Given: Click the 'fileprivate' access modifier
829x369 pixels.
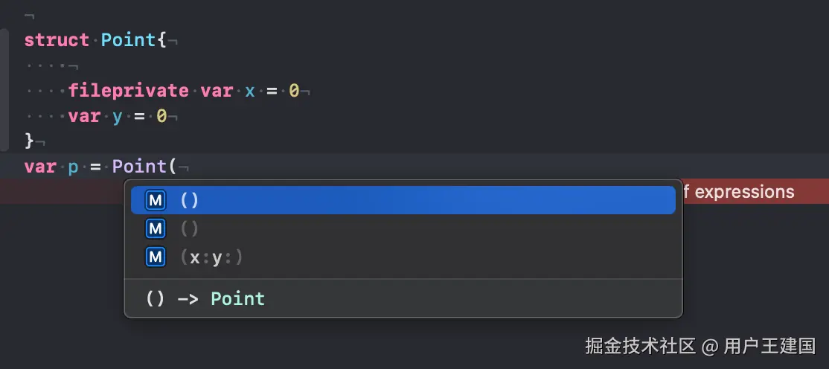Looking at the screenshot, I should point(128,91).
